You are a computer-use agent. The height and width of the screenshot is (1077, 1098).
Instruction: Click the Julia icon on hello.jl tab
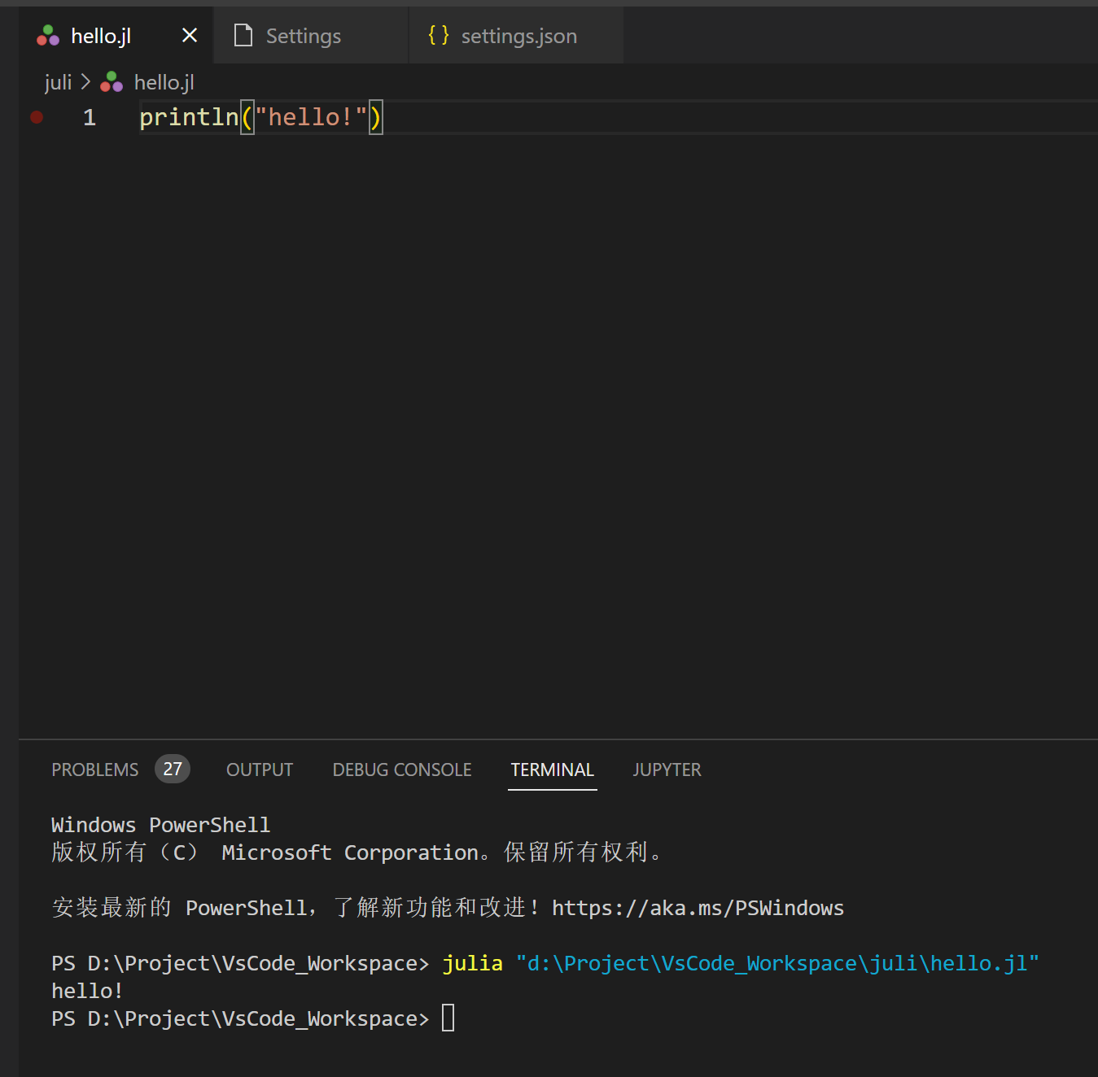[x=48, y=36]
